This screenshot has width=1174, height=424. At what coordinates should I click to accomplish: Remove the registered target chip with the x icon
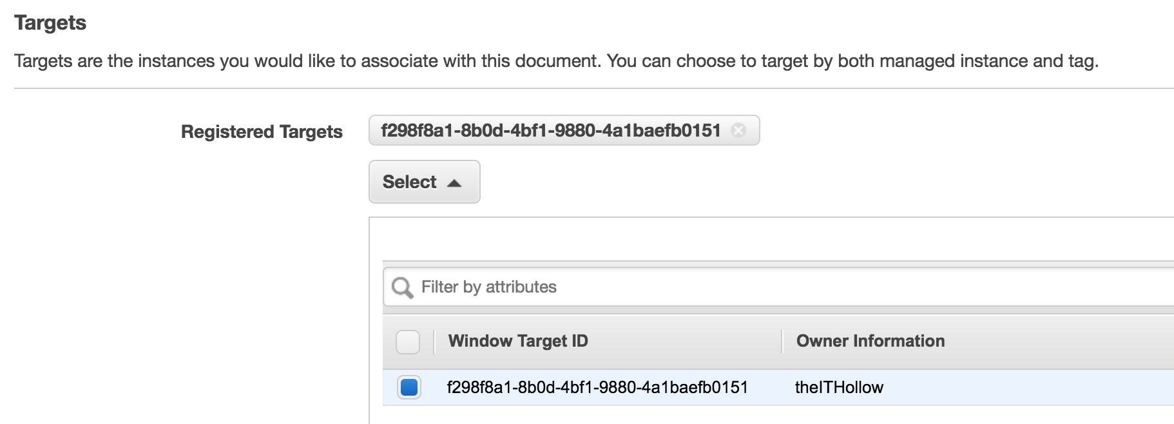click(x=738, y=130)
